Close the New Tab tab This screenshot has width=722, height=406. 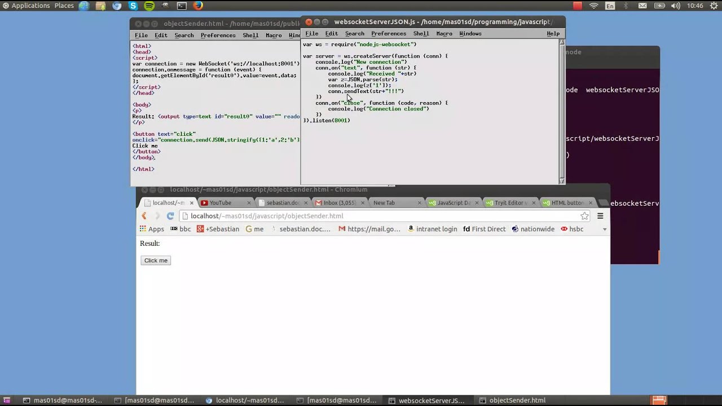pos(420,203)
